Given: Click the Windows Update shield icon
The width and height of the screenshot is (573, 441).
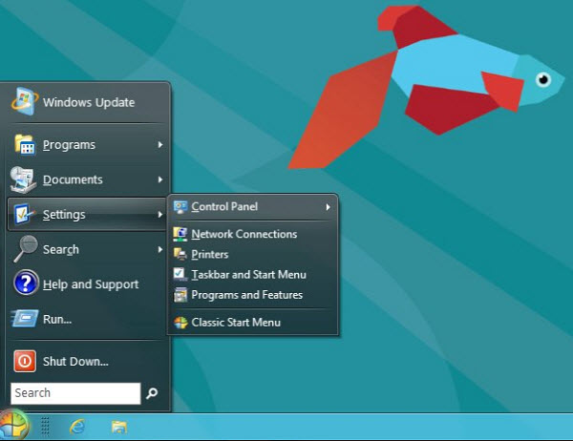Looking at the screenshot, I should [x=25, y=101].
